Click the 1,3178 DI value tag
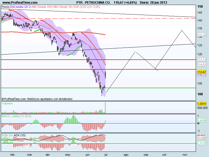 [x=202, y=143]
